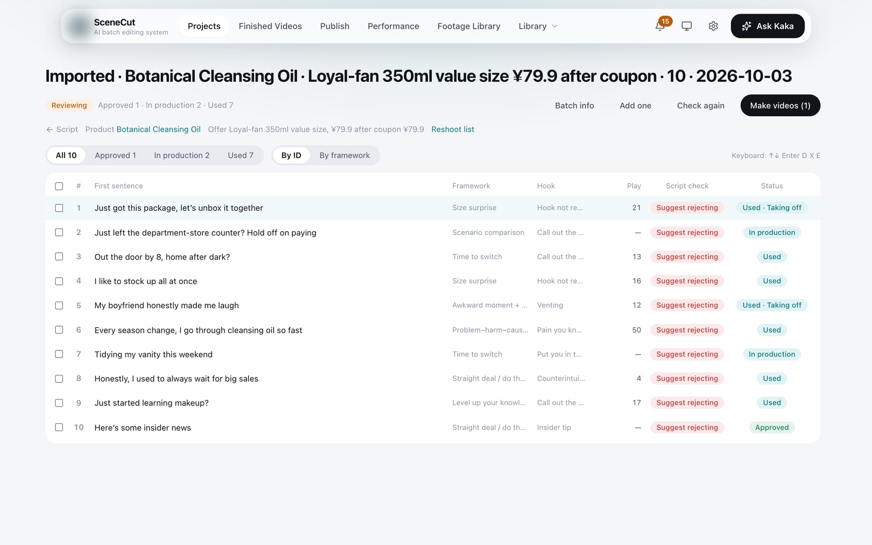Click the Reviewing status badge

click(69, 105)
